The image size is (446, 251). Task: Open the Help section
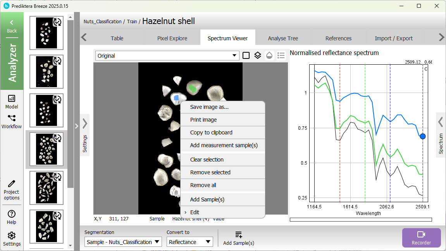(x=12, y=217)
